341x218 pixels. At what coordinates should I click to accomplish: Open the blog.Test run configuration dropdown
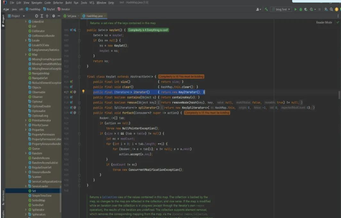[x=281, y=9]
